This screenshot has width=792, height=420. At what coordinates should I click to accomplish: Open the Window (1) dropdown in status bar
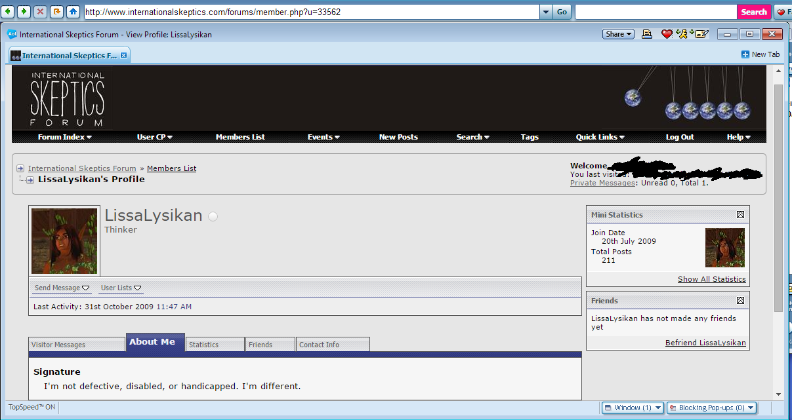[x=633, y=408]
